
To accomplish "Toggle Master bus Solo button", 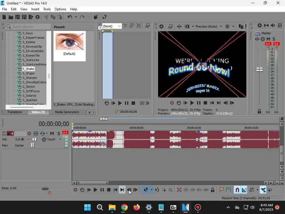I will tap(274, 39).
